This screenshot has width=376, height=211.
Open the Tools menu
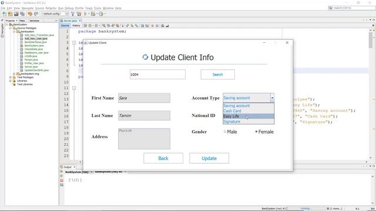(x=98, y=8)
